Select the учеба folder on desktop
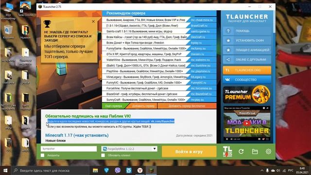Viewport: 311px width, 175px height. point(25,77)
